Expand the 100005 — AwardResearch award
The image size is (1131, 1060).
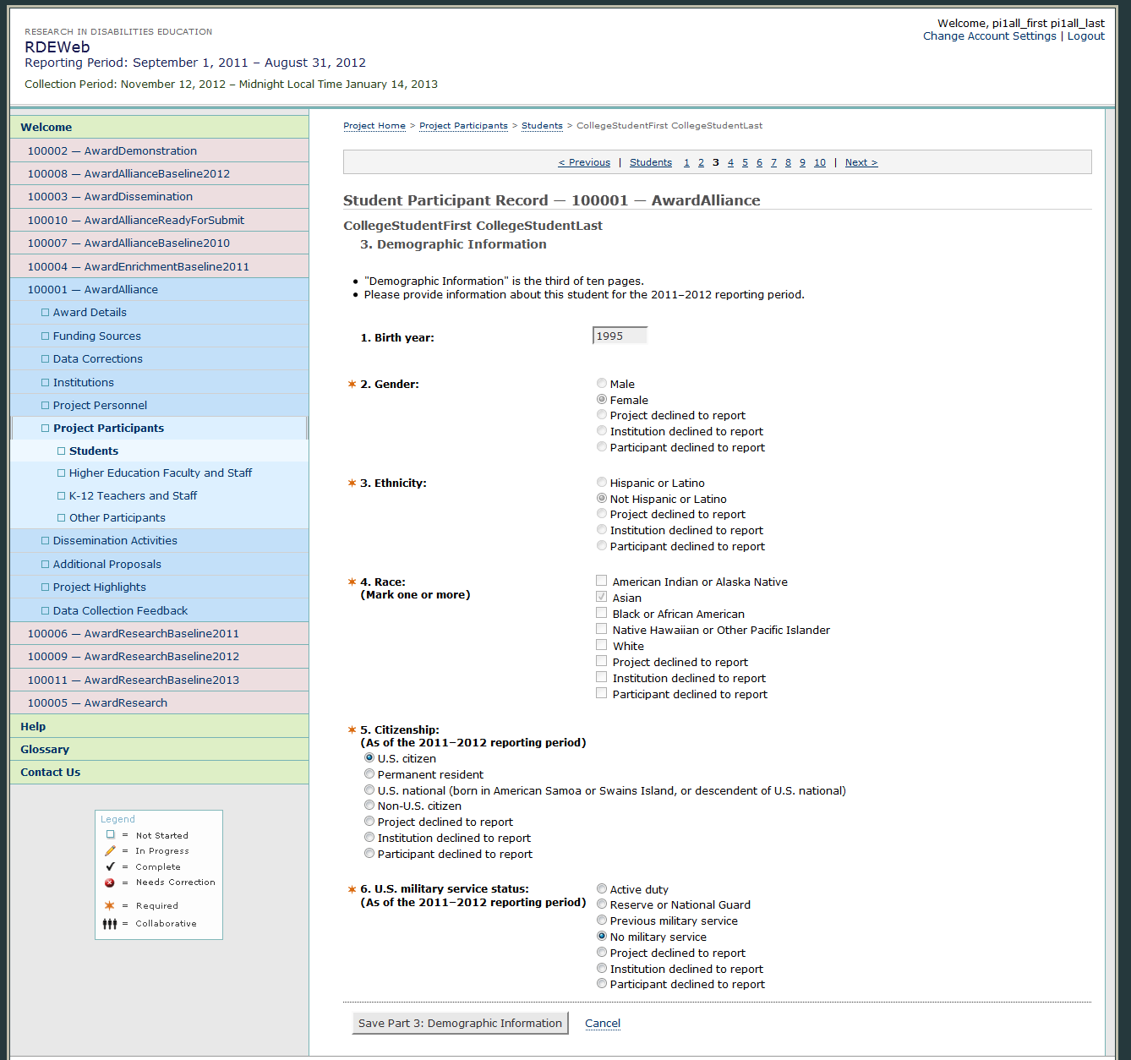pos(97,703)
